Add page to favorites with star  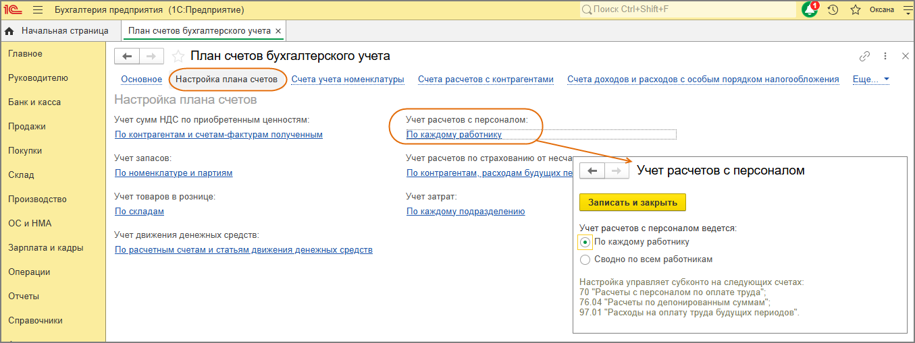click(x=178, y=56)
